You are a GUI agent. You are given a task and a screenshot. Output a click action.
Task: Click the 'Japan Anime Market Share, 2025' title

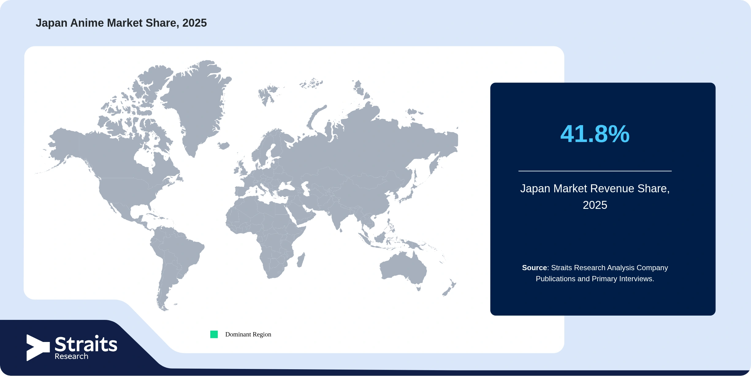121,23
